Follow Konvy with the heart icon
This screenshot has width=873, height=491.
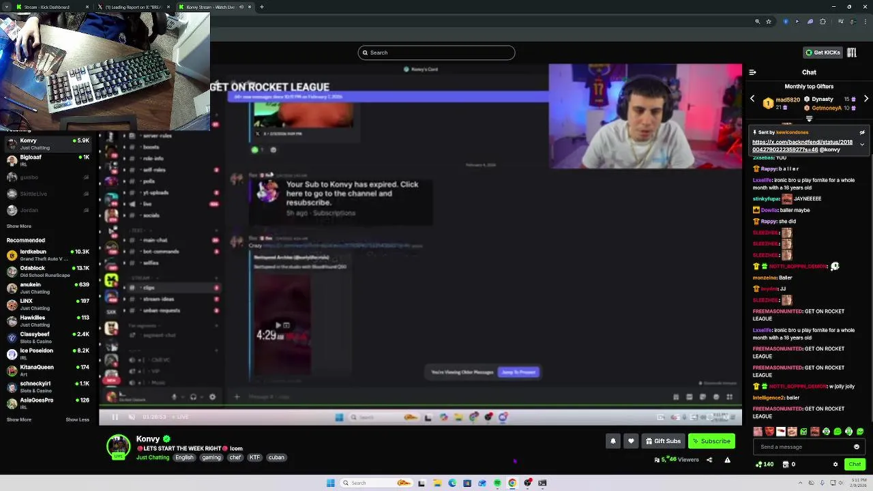coord(631,441)
